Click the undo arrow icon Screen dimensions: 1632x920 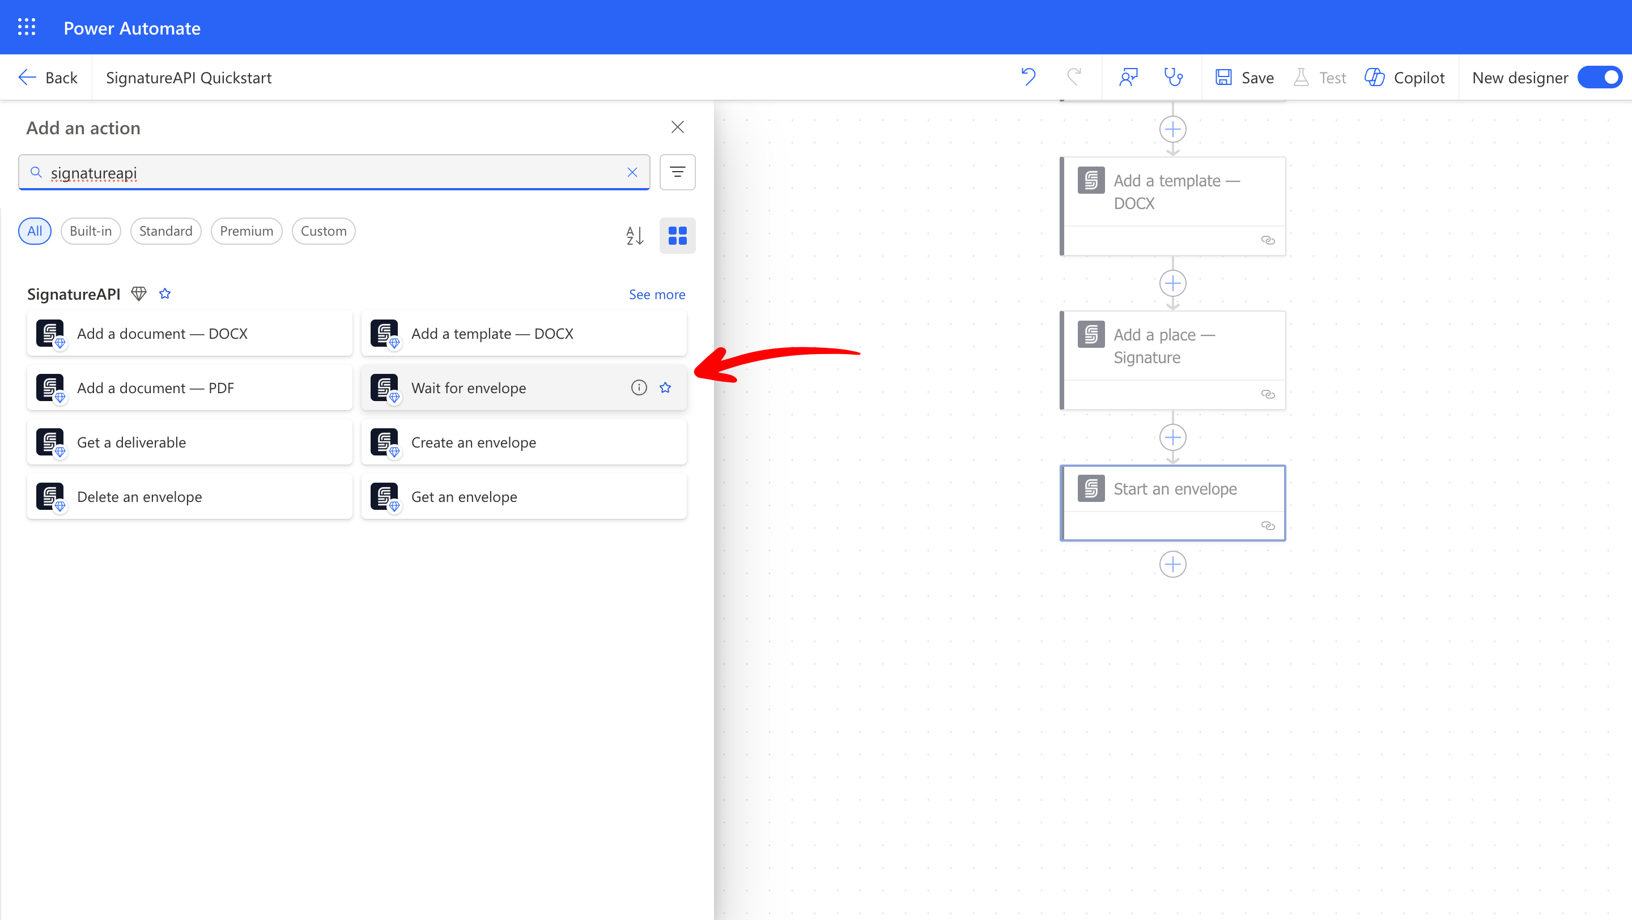pos(1028,77)
